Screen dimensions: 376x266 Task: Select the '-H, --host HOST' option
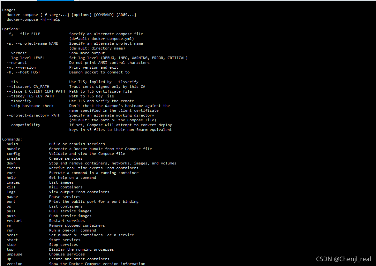(x=24, y=72)
